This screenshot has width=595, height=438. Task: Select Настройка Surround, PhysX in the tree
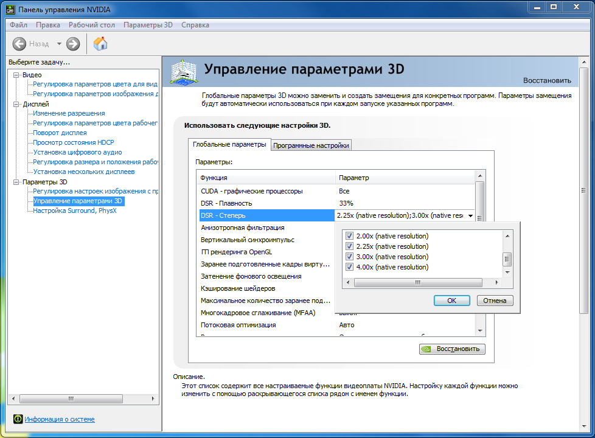pyautogui.click(x=75, y=210)
